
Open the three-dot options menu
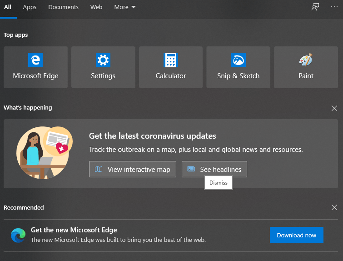point(334,7)
